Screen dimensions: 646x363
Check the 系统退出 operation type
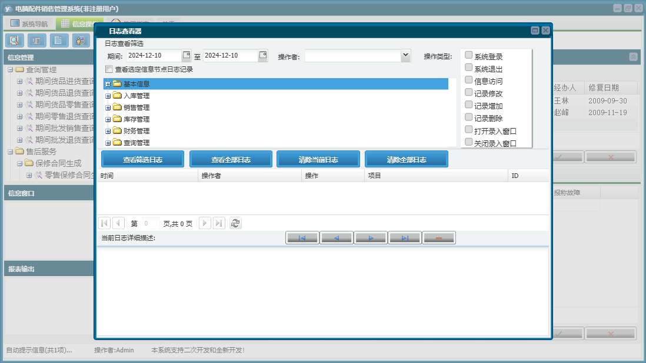pyautogui.click(x=468, y=68)
